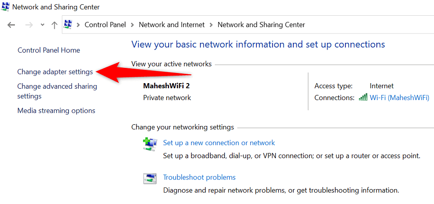Open Media streaming options
The image size is (434, 204).
(x=56, y=111)
